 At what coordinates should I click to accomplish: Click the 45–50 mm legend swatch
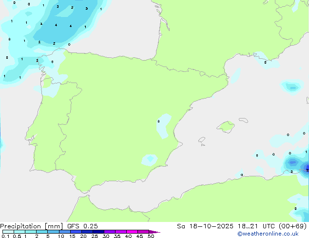(x=143, y=232)
